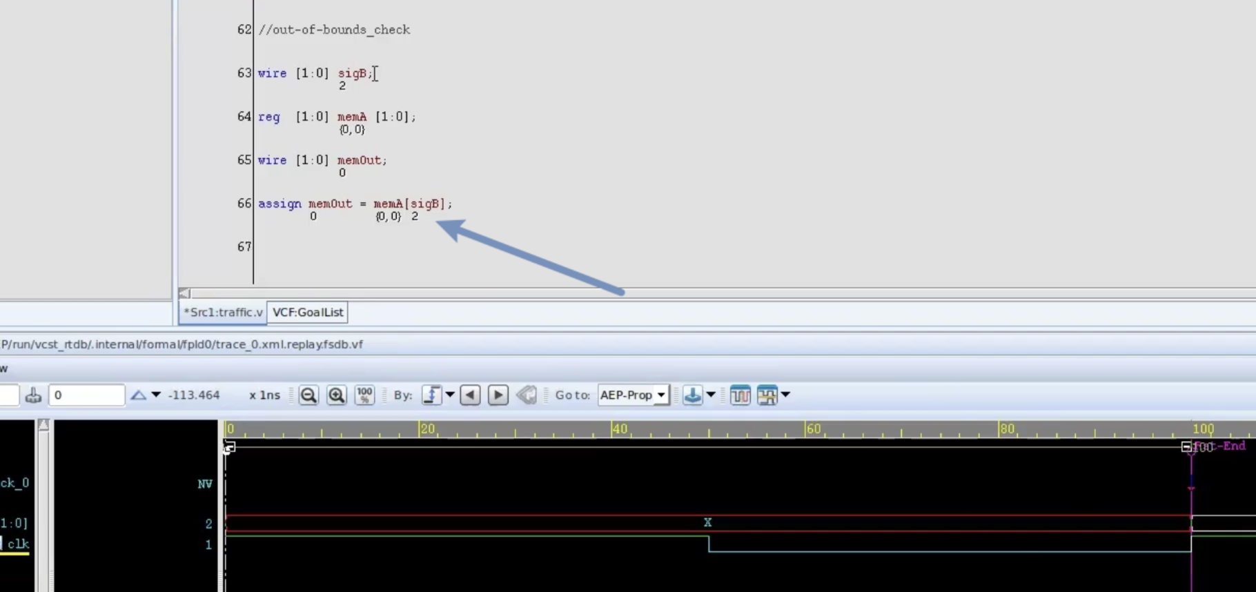The height and width of the screenshot is (592, 1256).
Task: Click the cursor time input field showing 0
Action: (x=86, y=395)
